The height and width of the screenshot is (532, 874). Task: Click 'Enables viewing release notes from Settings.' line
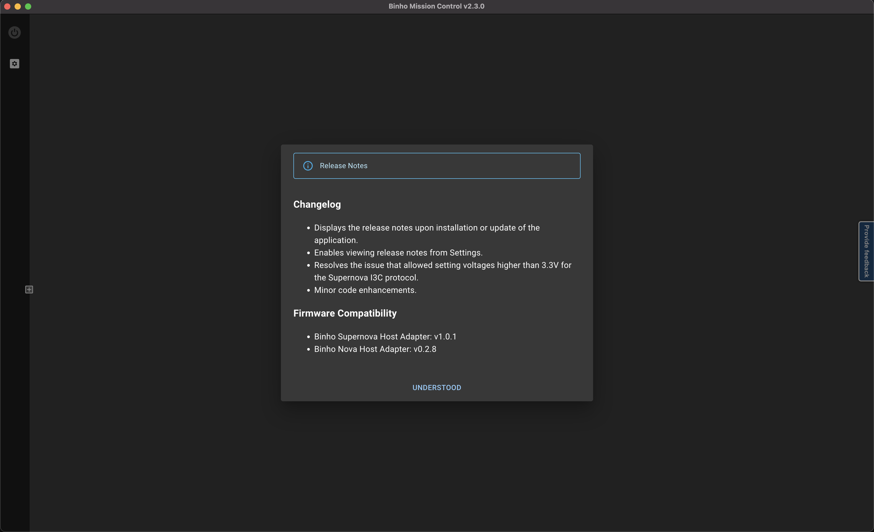pyautogui.click(x=398, y=253)
